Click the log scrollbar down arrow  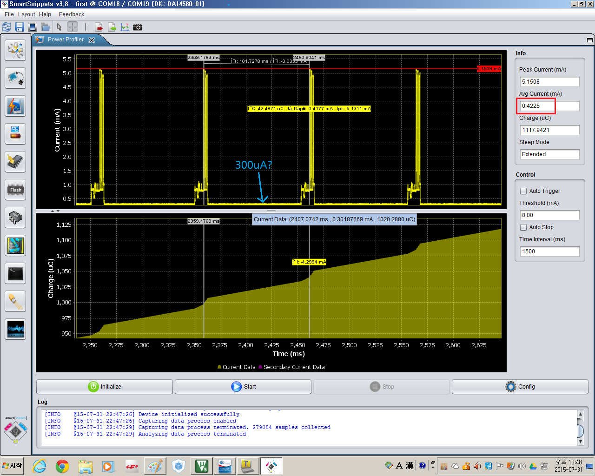coord(580,442)
